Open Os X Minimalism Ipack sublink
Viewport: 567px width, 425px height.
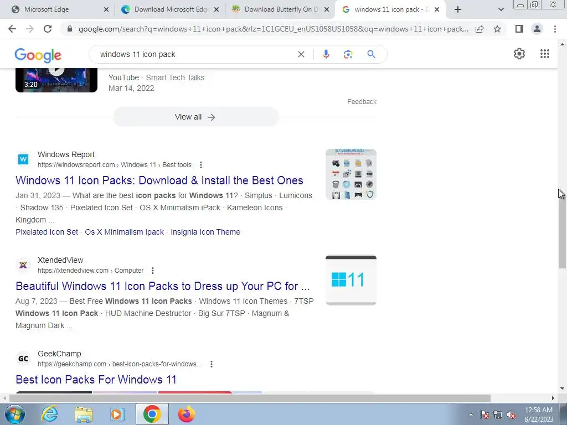coord(125,232)
